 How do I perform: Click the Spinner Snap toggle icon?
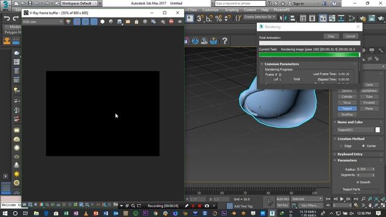tap(228, 18)
